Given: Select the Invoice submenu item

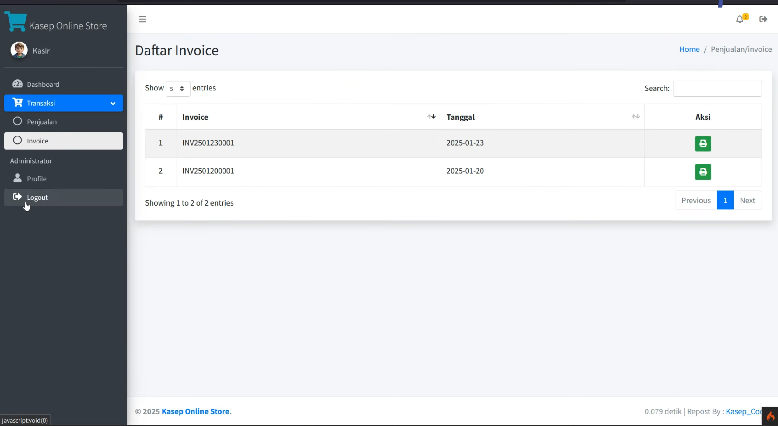Looking at the screenshot, I should click(64, 141).
